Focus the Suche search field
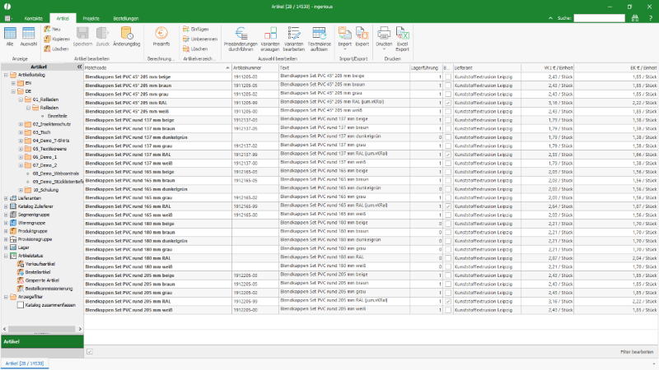This screenshot has width=659, height=370. pyautogui.click(x=600, y=18)
